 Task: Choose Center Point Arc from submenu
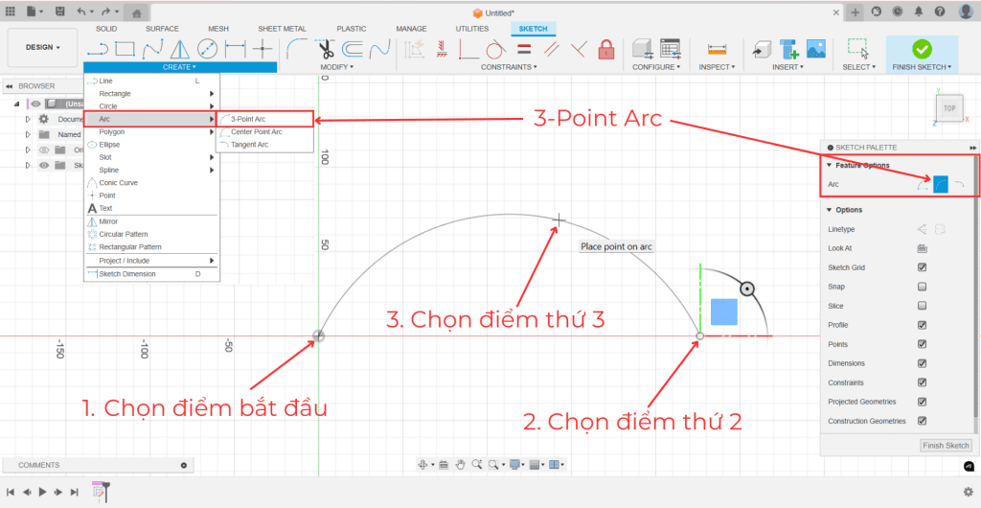coord(256,131)
